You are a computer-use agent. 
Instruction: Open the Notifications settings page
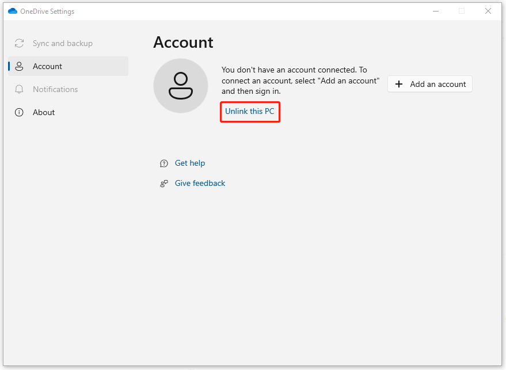(x=56, y=89)
